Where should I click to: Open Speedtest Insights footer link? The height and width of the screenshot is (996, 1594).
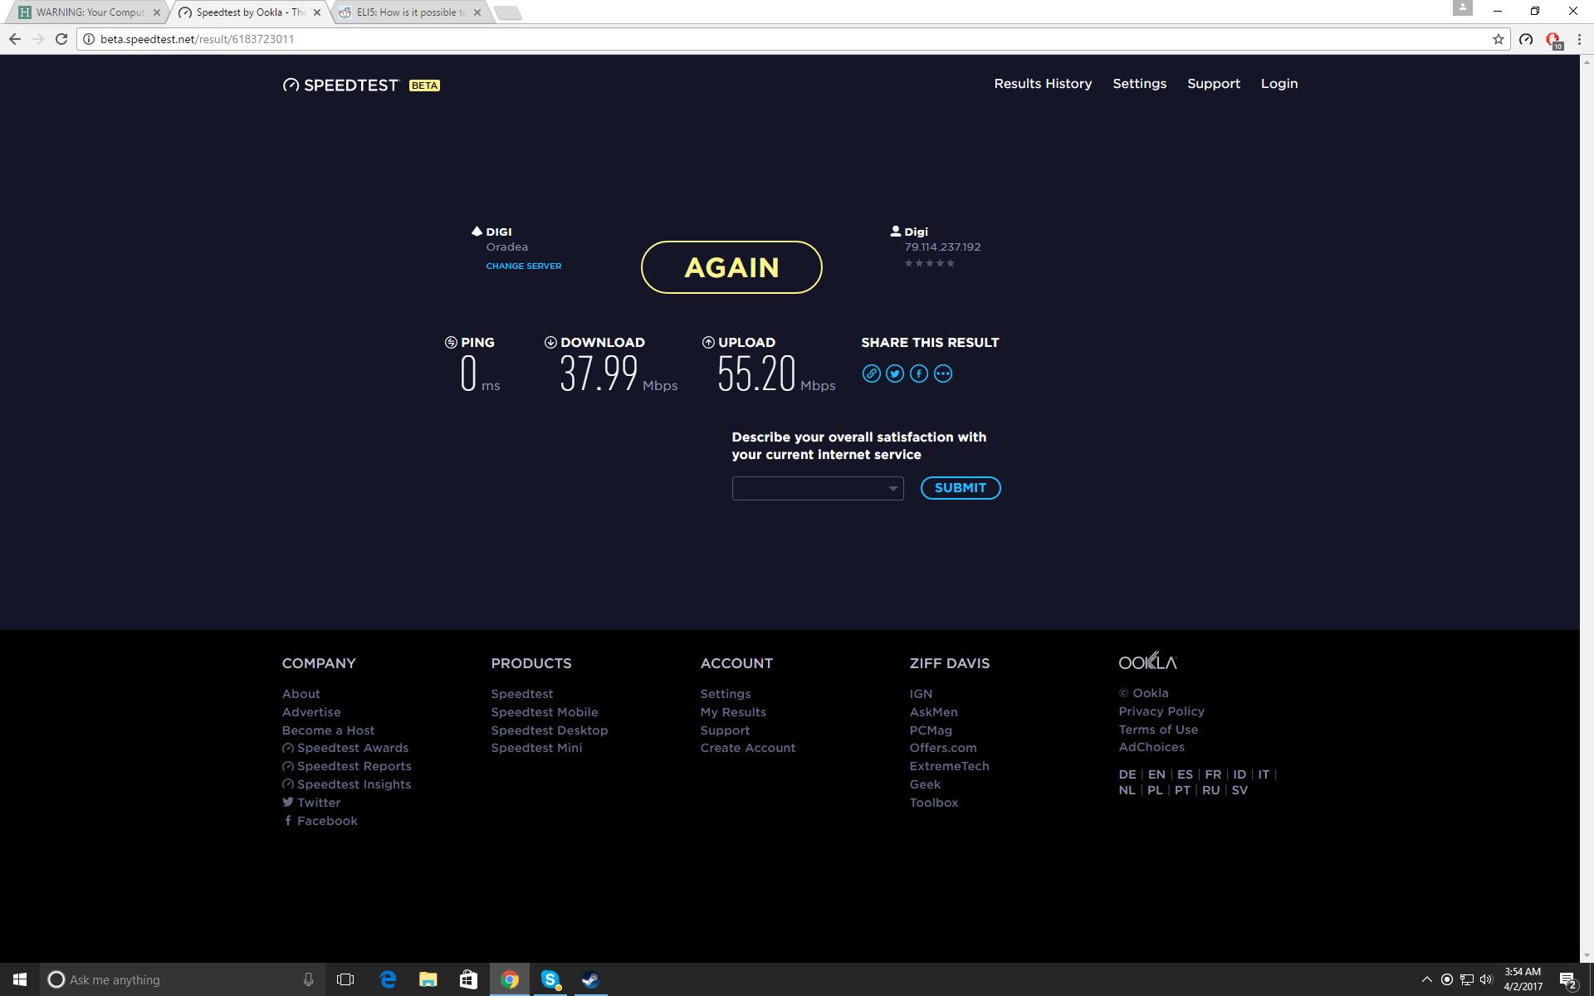coord(346,784)
